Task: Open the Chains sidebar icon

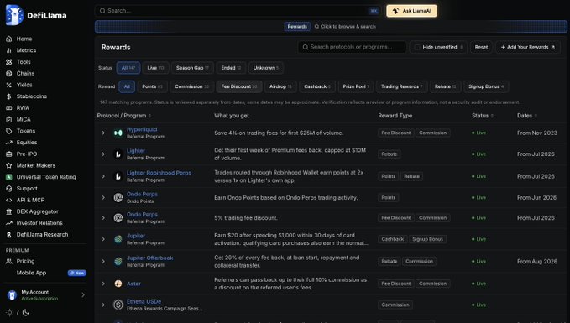Action: pyautogui.click(x=9, y=73)
